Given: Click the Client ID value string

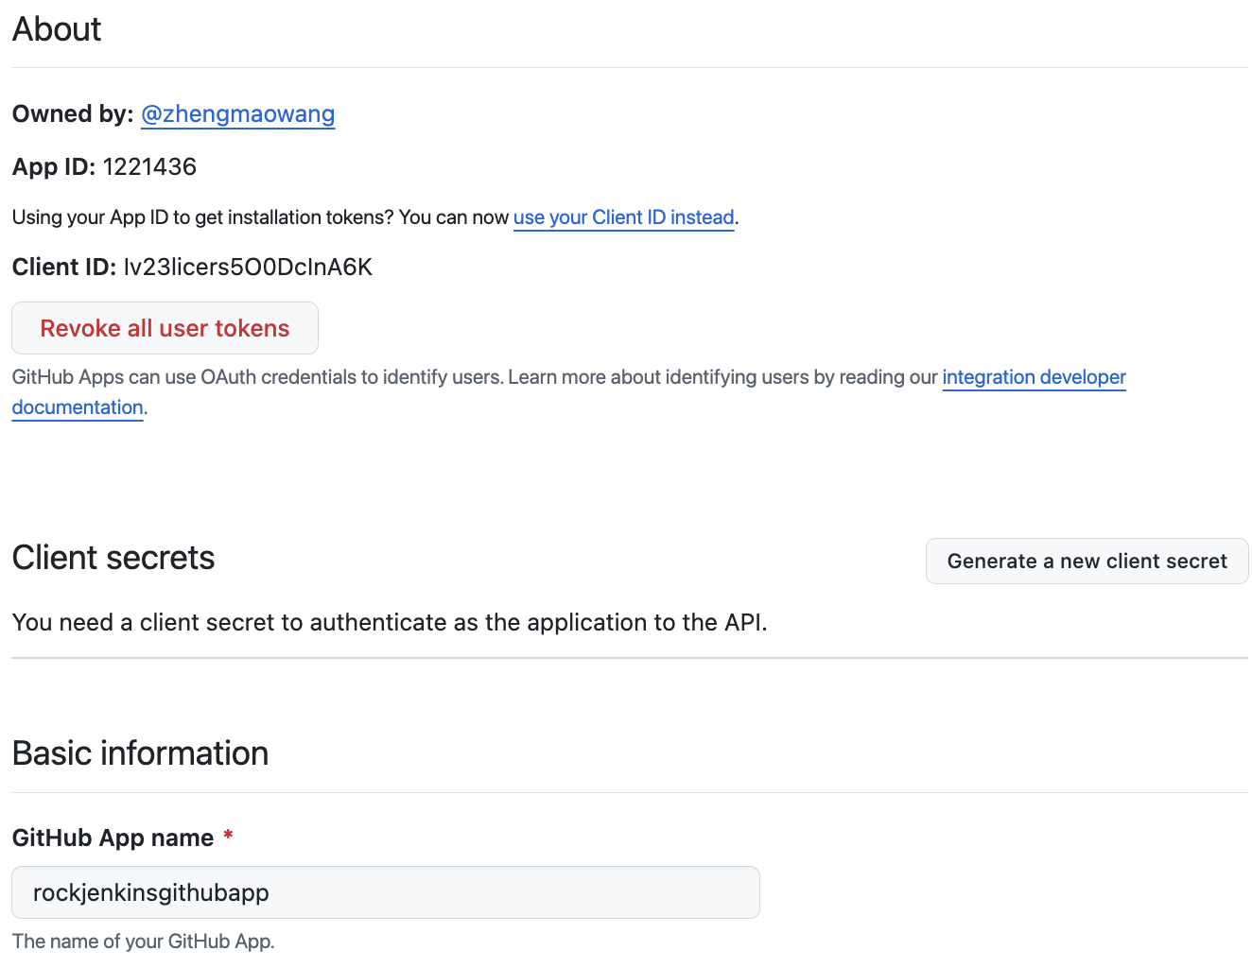Looking at the screenshot, I should click(x=248, y=268).
